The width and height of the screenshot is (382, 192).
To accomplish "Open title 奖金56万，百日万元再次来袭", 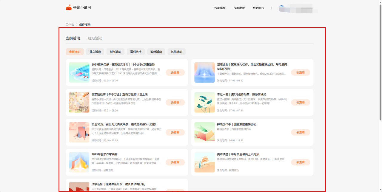I will click(124, 124).
